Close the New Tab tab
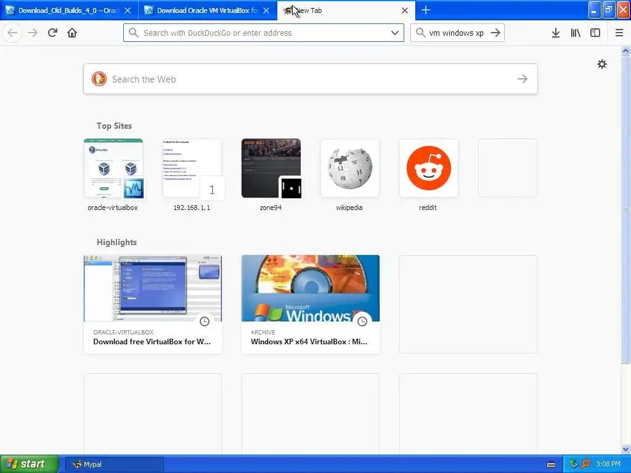631x473 pixels. point(405,10)
